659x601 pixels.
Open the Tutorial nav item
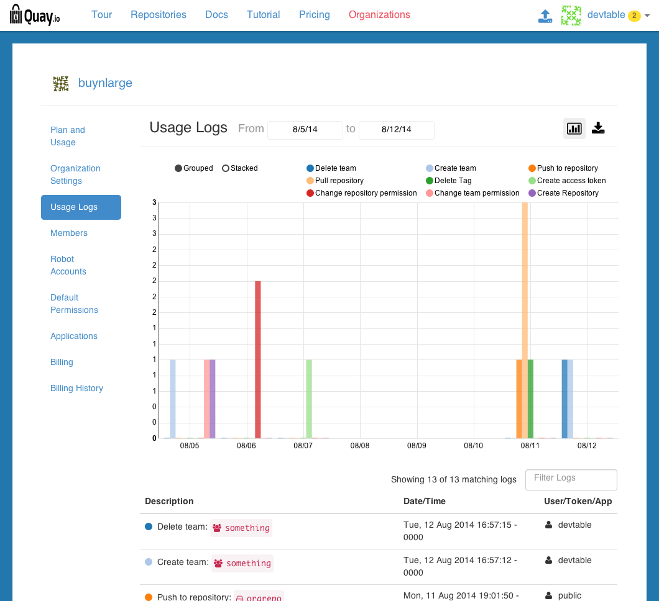(263, 15)
